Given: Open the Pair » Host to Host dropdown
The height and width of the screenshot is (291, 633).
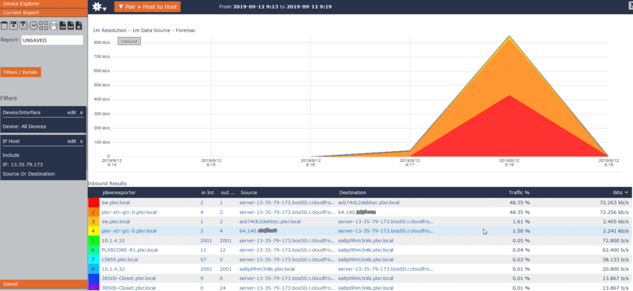Looking at the screenshot, I should [x=147, y=7].
